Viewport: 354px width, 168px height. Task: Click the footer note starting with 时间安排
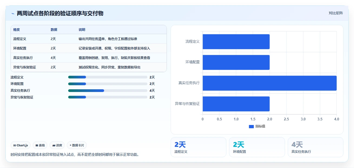[x=75, y=155]
